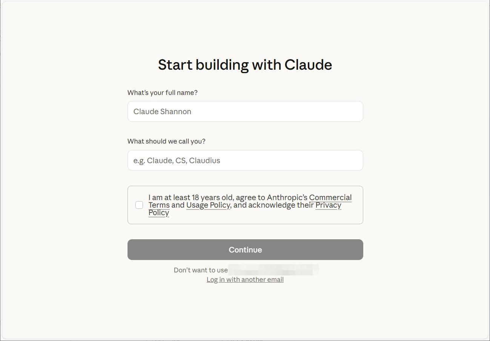Click the "Start building with Claude" heading
The image size is (490, 341).
pyautogui.click(x=245, y=65)
